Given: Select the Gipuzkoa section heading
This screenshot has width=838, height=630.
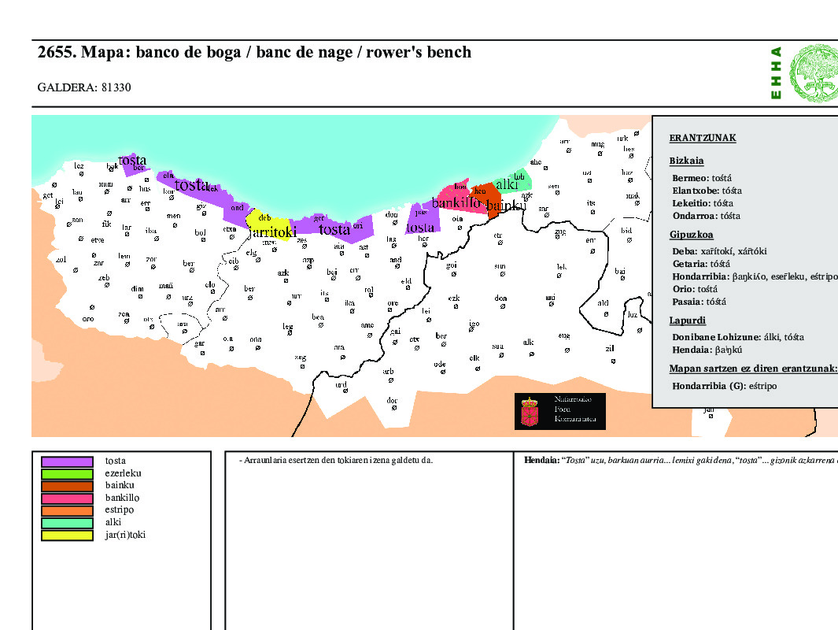Looking at the screenshot, I should 691,235.
